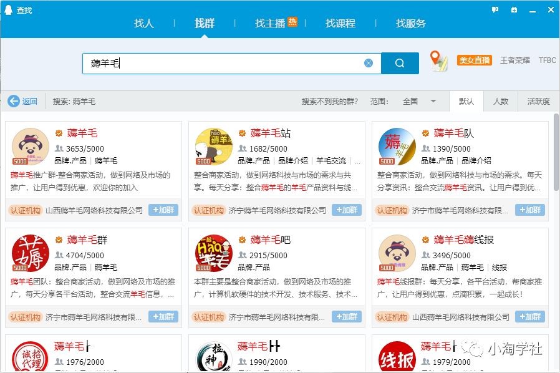This screenshot has width=560, height=373.
Task: Join group 薅羊毛队 with +加群 button
Action: [x=530, y=210]
